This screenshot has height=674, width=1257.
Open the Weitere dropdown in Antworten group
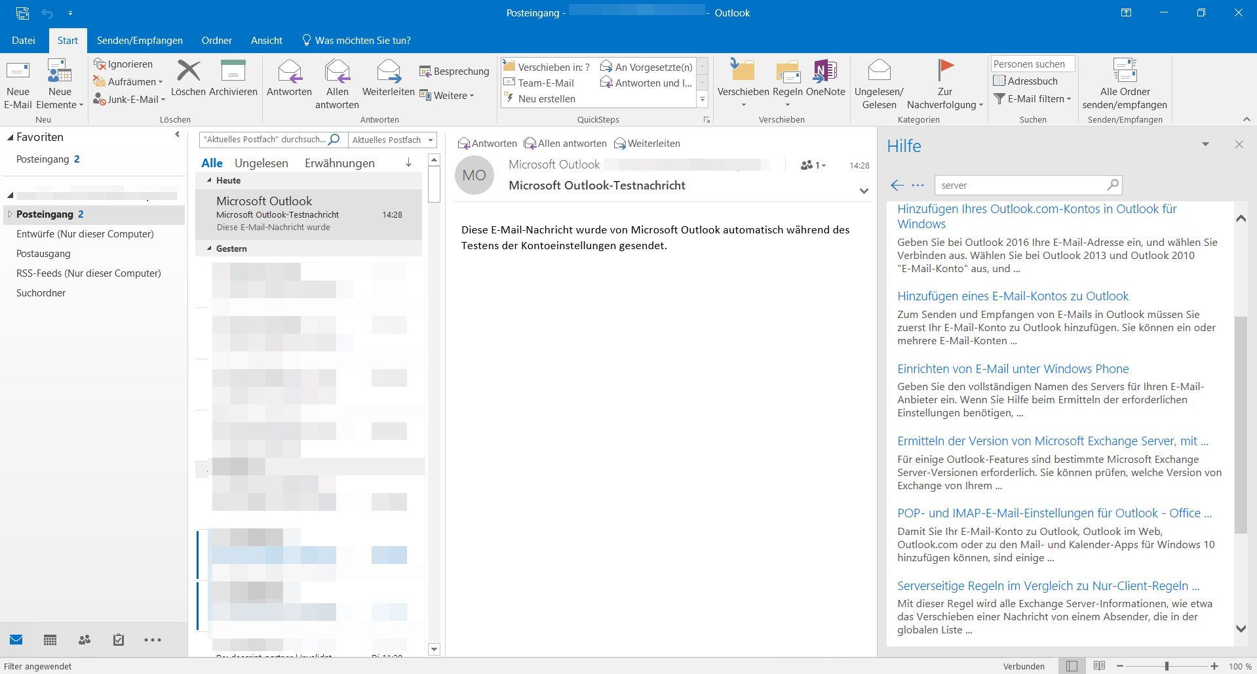pos(447,96)
